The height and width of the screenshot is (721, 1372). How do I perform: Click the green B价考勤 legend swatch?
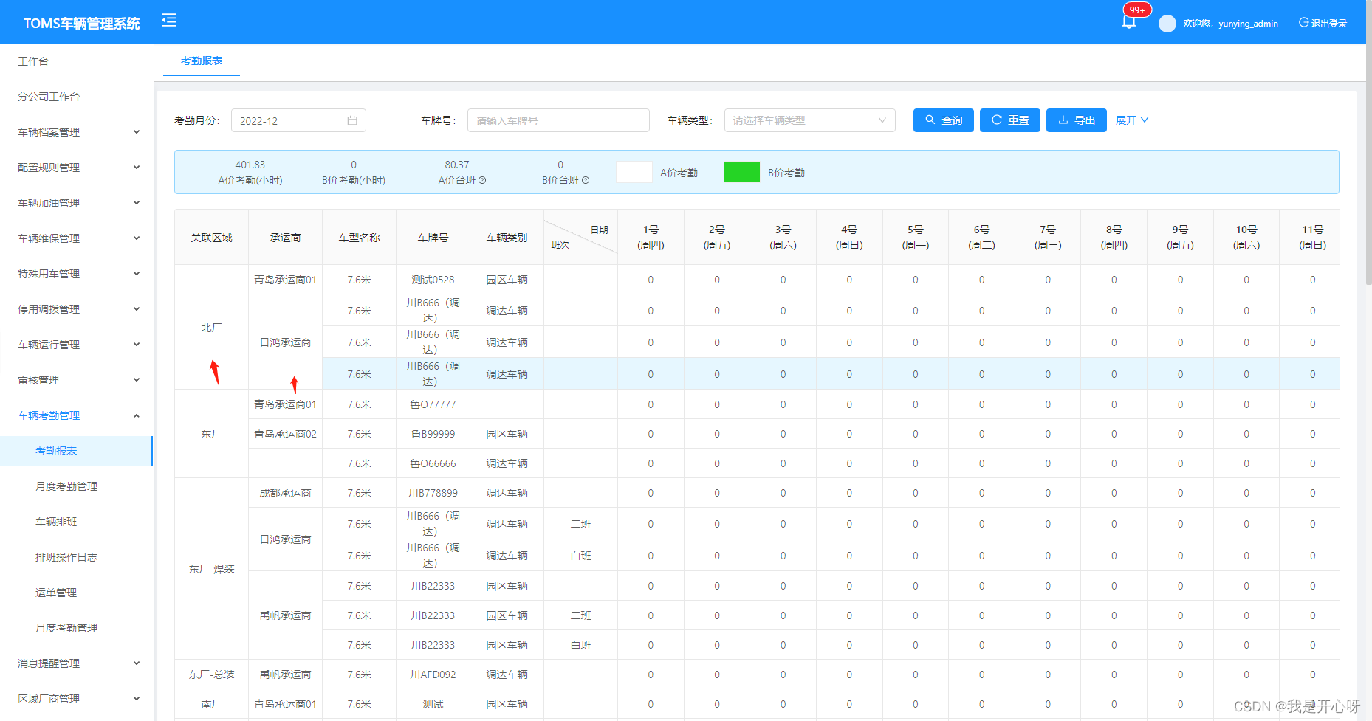tap(742, 172)
